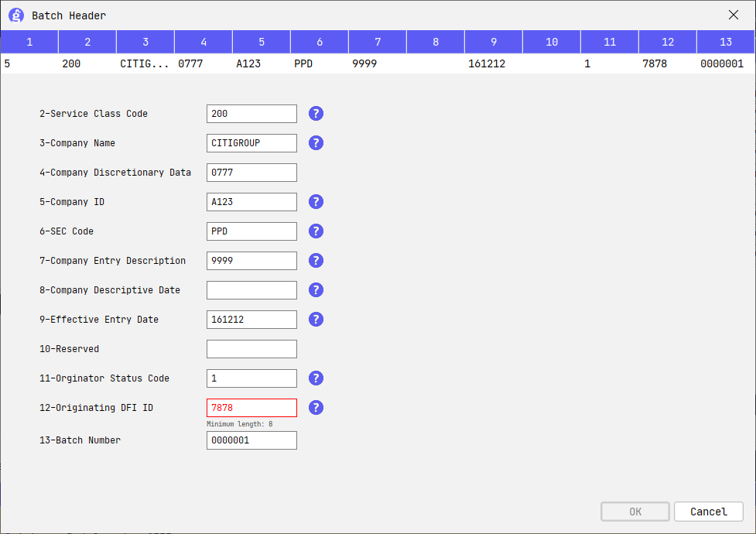This screenshot has height=534, width=756.
Task: Open help for Company Name field
Action: 316,142
